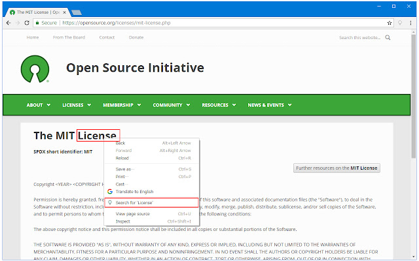Image resolution: width=419 pixels, height=261 pixels.
Task: Click the ABOUT navigation label
Action: click(35, 105)
